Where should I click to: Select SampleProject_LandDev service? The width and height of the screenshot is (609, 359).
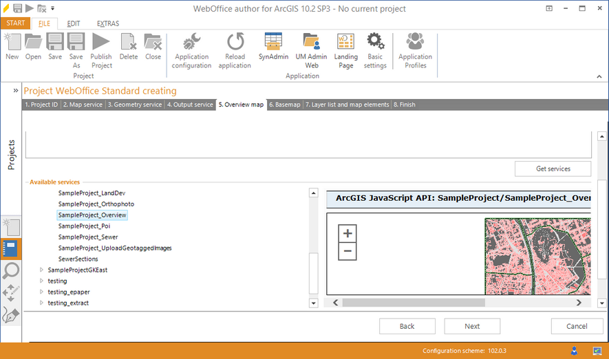92,193
